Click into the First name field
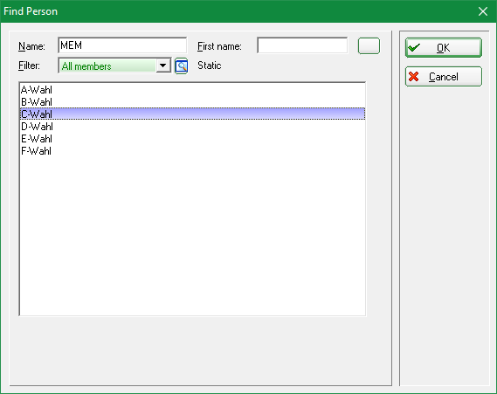497x394 pixels. (x=302, y=45)
